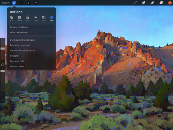Open Procreate Folio
Image resolution: width=173 pixels, height=130 pixels.
pyautogui.click(x=31, y=61)
